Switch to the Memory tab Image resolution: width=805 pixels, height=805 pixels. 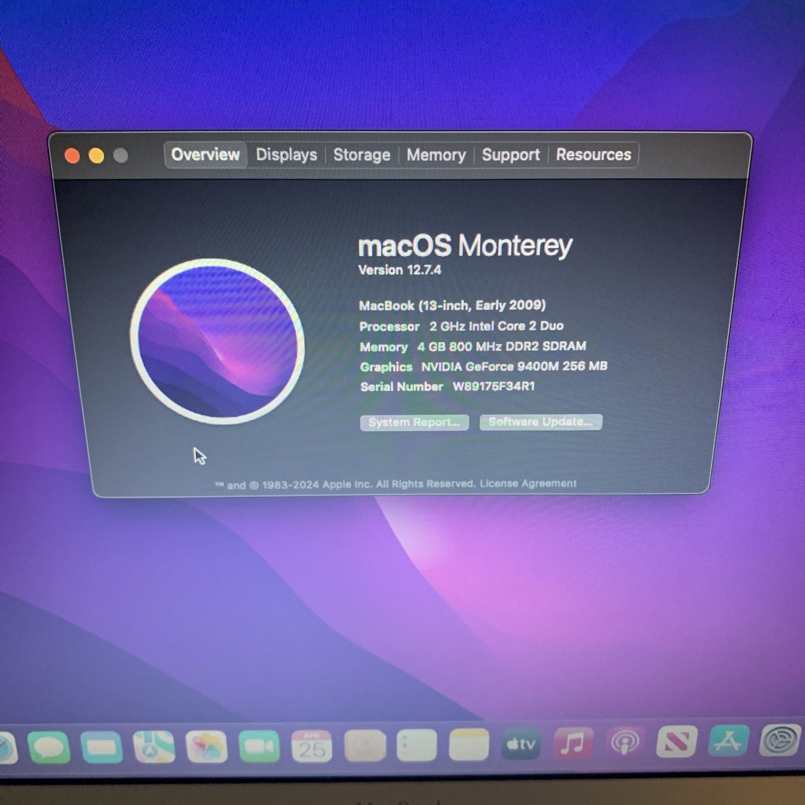click(x=436, y=154)
